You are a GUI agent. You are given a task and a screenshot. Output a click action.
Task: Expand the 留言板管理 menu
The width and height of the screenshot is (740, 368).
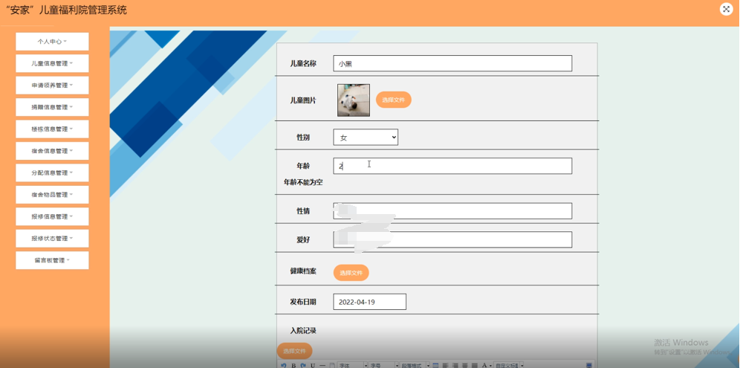(52, 260)
